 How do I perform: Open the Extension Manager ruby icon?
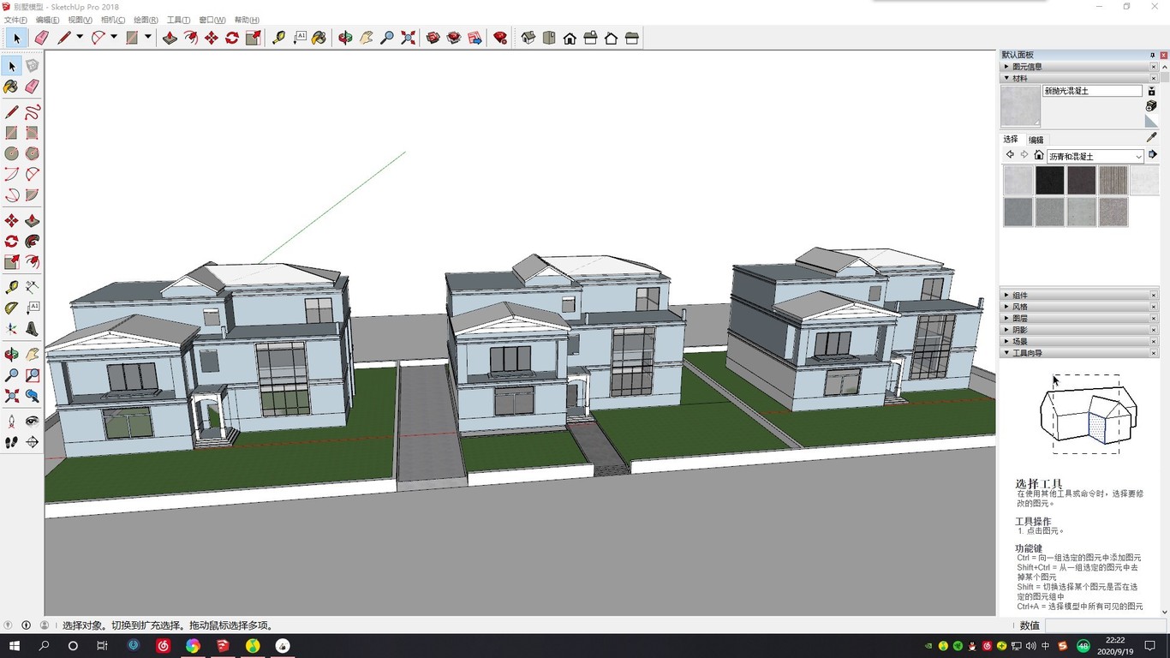[500, 38]
